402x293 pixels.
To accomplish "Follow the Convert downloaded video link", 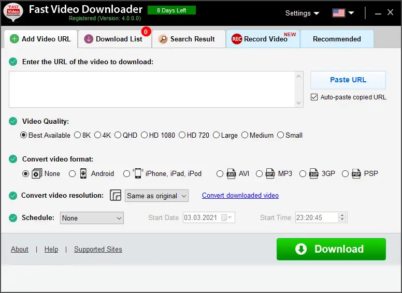I will pos(240,195).
